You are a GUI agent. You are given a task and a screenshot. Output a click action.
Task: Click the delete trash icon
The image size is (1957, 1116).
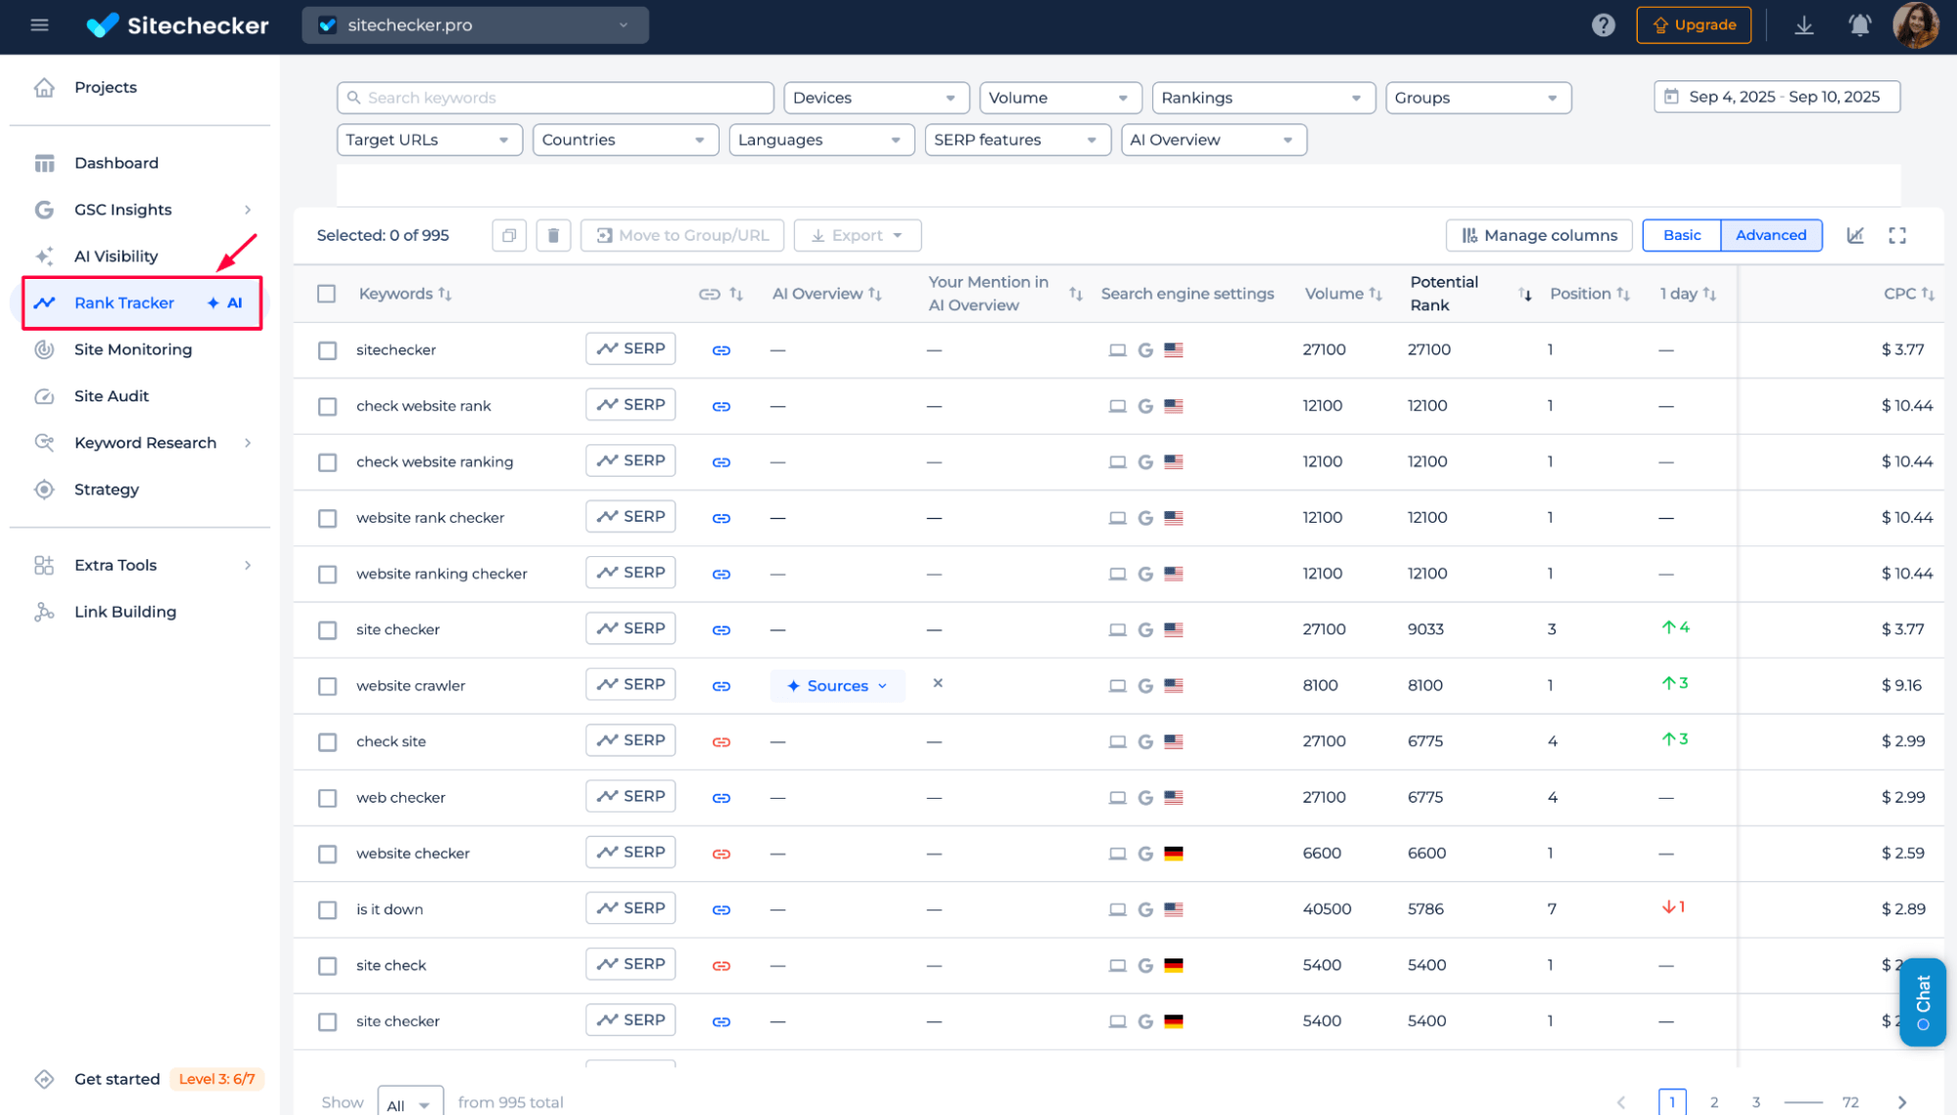553,235
